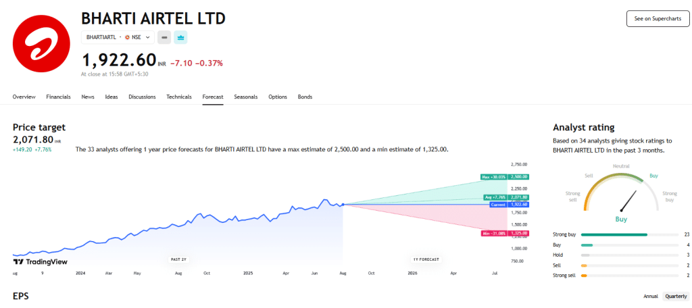This screenshot has width=692, height=308.
Task: Click the EPS section heading
Action: 21,296
